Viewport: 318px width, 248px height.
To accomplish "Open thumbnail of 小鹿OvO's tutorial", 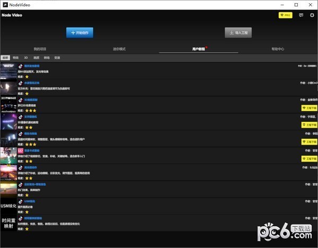I will coord(8,88).
